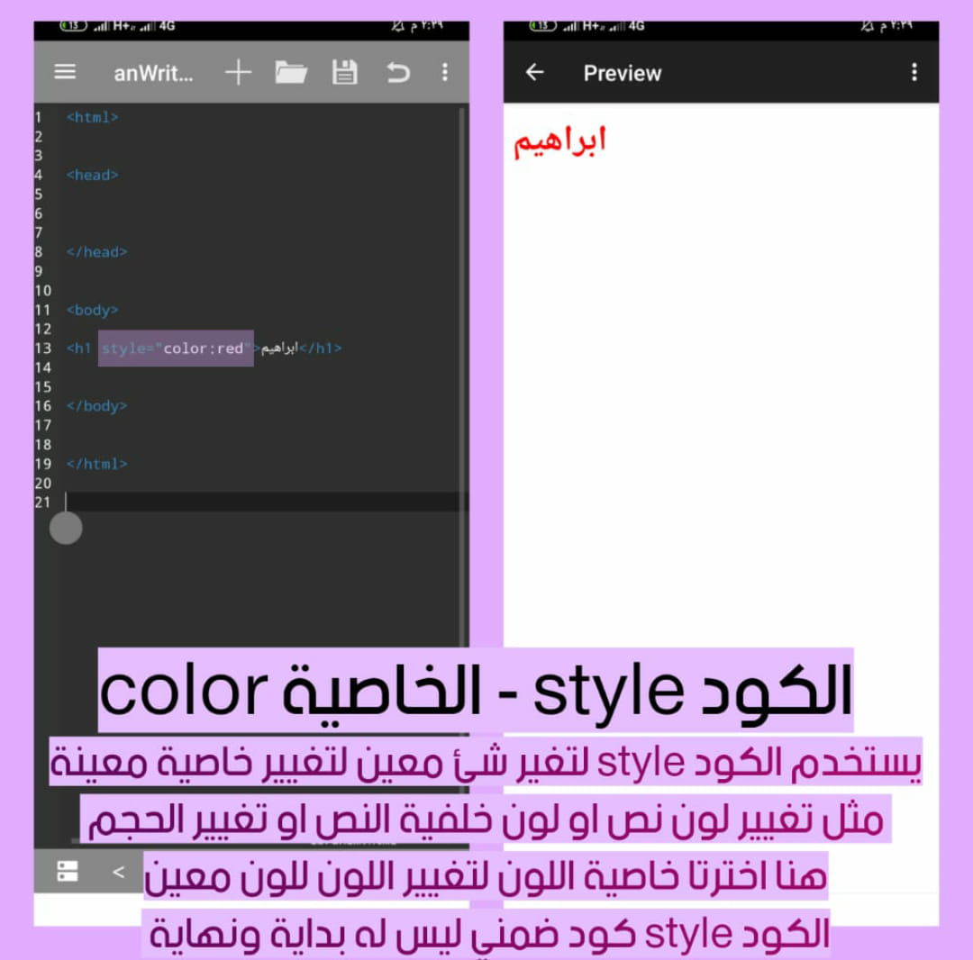Open a file using the folder icon
Viewport: 973px width, 960px height.
pyautogui.click(x=291, y=72)
